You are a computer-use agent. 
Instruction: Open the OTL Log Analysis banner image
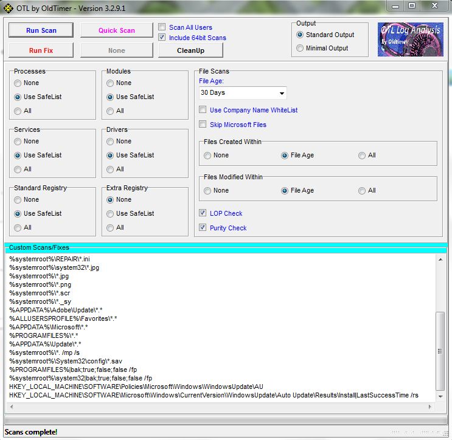(410, 40)
